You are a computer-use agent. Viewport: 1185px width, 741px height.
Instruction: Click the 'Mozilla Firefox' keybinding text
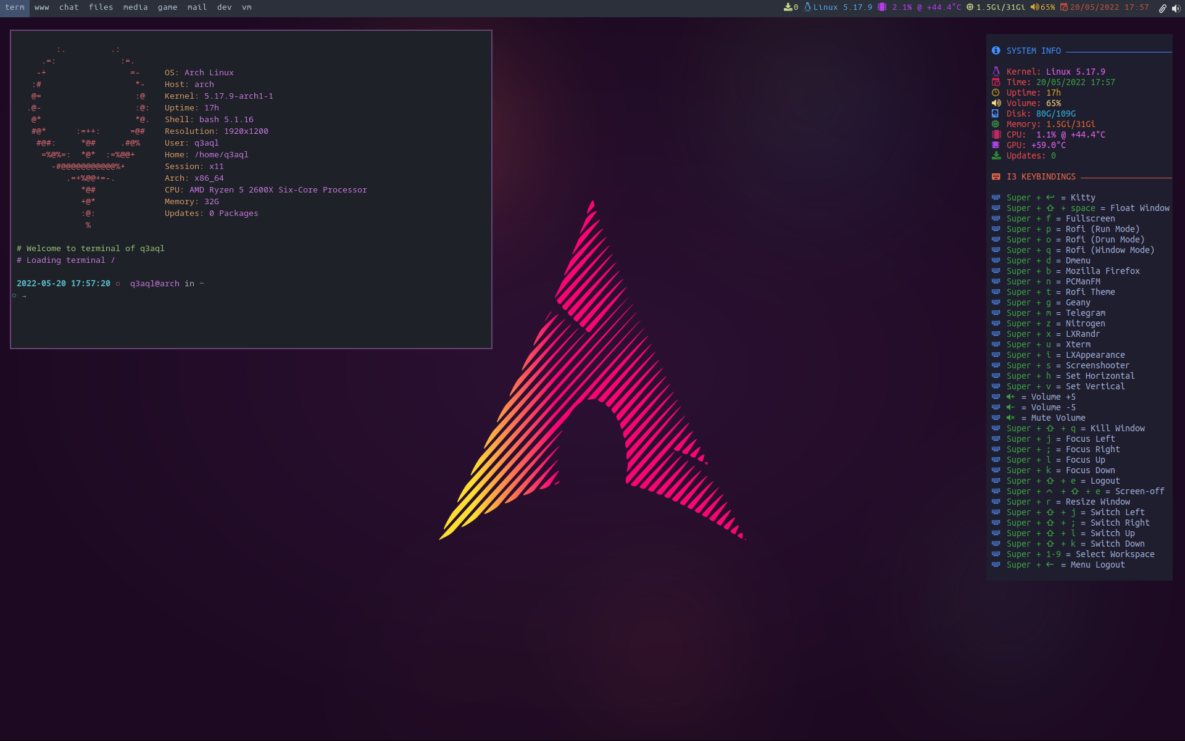[x=1102, y=271]
